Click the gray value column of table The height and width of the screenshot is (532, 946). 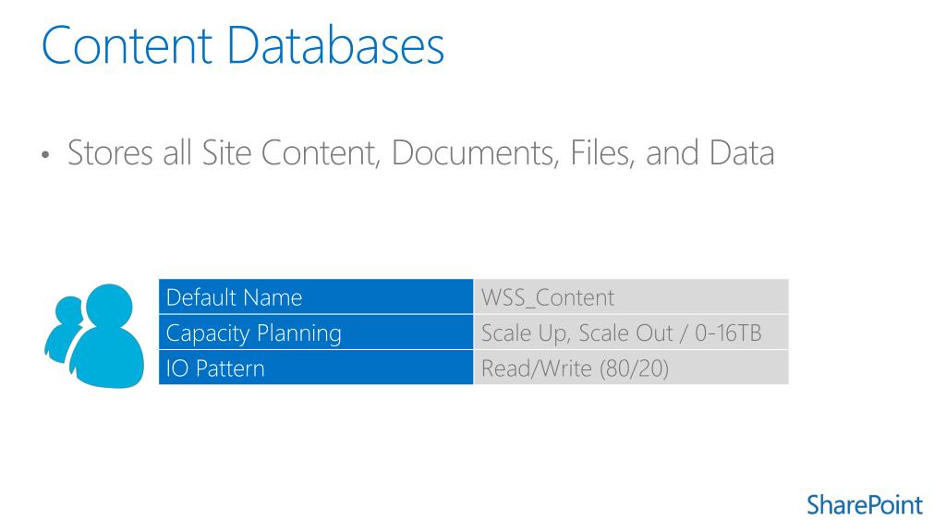coord(631,332)
